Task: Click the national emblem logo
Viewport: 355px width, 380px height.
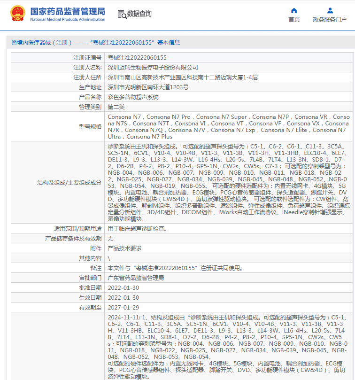Action: [18, 13]
